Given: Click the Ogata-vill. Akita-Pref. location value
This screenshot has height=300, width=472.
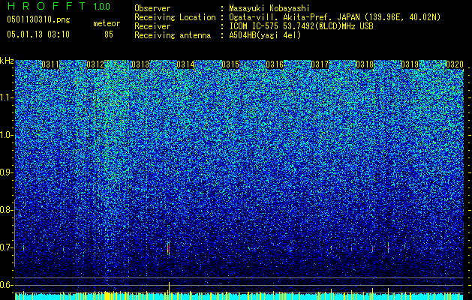Looking at the screenshot, I should pos(335,17).
